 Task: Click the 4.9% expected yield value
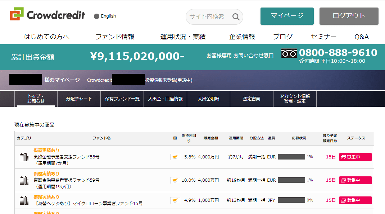coord(190,200)
